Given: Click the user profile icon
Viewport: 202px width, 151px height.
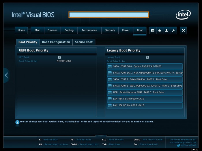Looking at the screenshot, I should pos(167,30).
